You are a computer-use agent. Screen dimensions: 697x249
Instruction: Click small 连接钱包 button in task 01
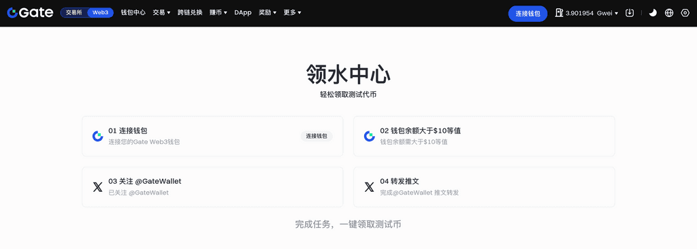coord(317,136)
